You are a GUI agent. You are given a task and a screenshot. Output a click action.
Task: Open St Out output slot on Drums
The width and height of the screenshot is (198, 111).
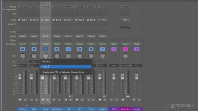(23, 36)
